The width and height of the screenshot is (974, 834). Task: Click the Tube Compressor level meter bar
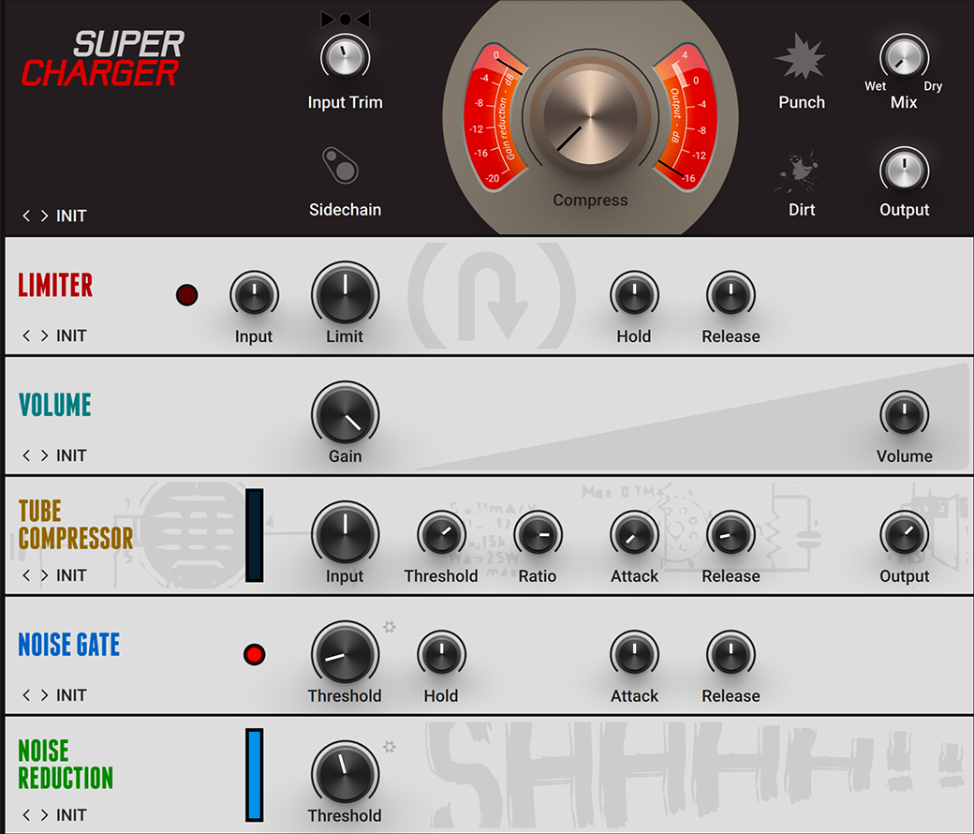(254, 535)
